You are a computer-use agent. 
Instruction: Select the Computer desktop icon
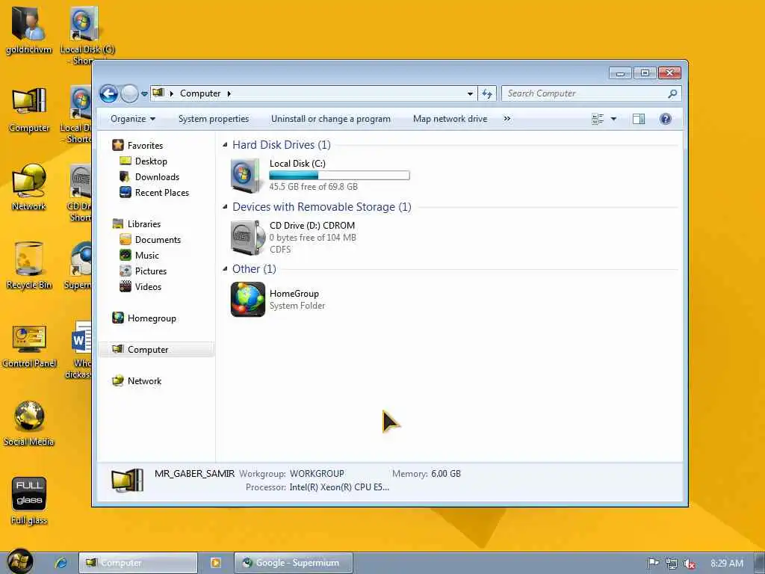pyautogui.click(x=29, y=109)
